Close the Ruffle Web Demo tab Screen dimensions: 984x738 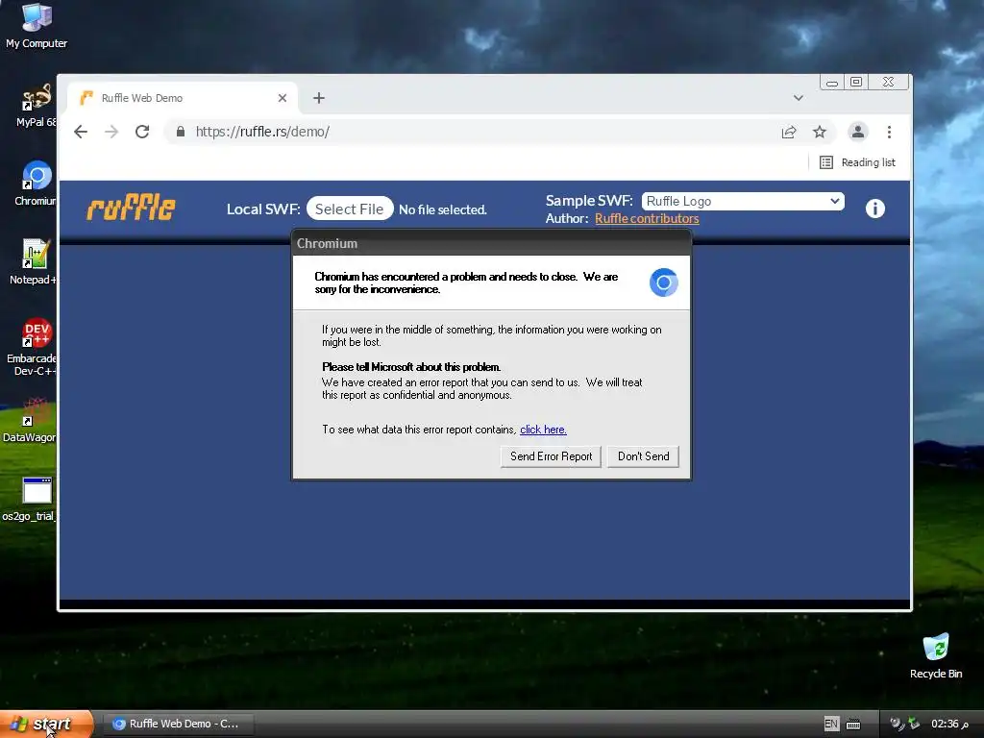283,98
